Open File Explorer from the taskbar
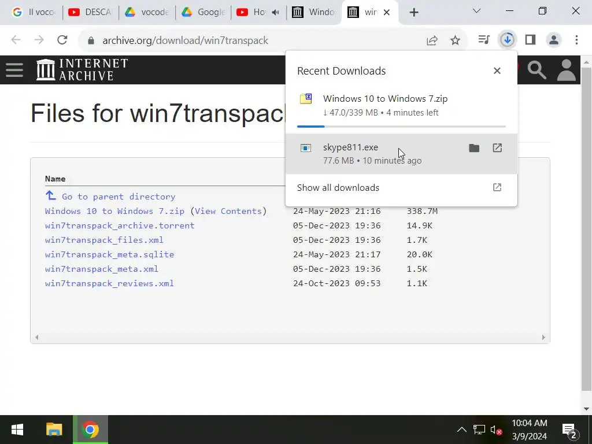The image size is (592, 444). coord(54,430)
